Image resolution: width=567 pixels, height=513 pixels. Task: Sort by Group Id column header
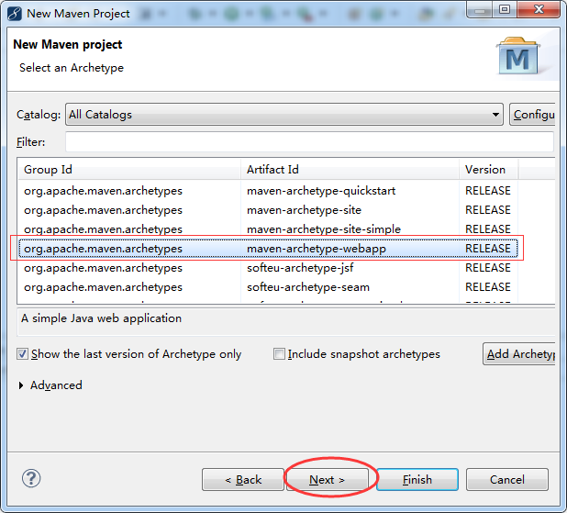coord(129,169)
